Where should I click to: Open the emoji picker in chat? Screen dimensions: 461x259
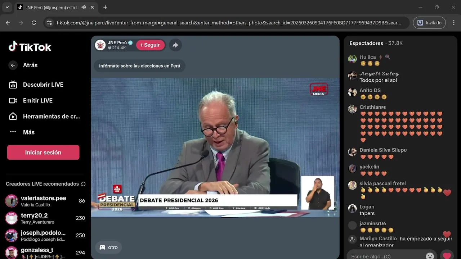(430, 256)
